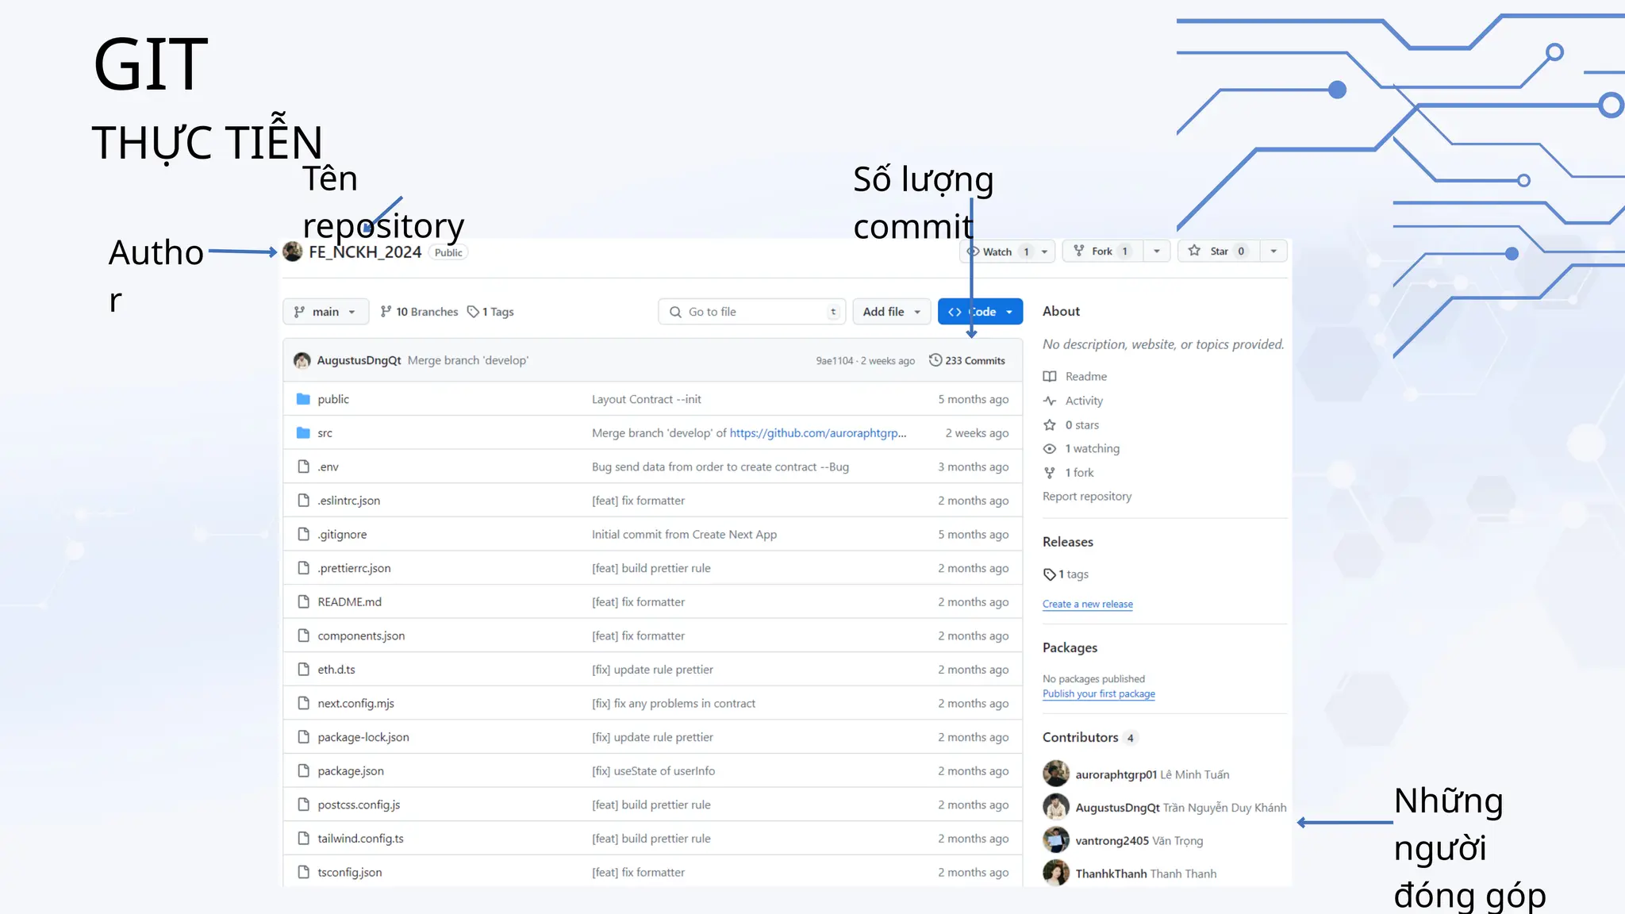Open the Readme link in About
The image size is (1625, 914).
coord(1085,376)
